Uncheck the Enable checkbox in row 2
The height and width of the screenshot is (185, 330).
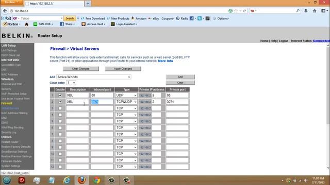pyautogui.click(x=60, y=102)
